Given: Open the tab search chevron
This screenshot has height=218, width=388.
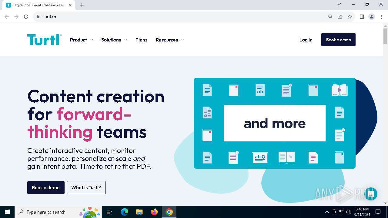Looking at the screenshot, I should (339, 4).
